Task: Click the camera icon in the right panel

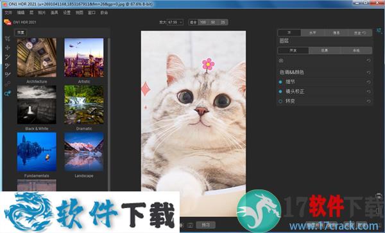Action: tap(281, 60)
